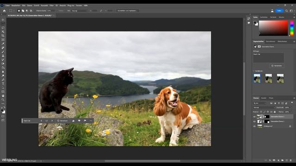Screen dimensions: 296x166
Task: Click the Auswählen und maskieren button
Action: 127,11
